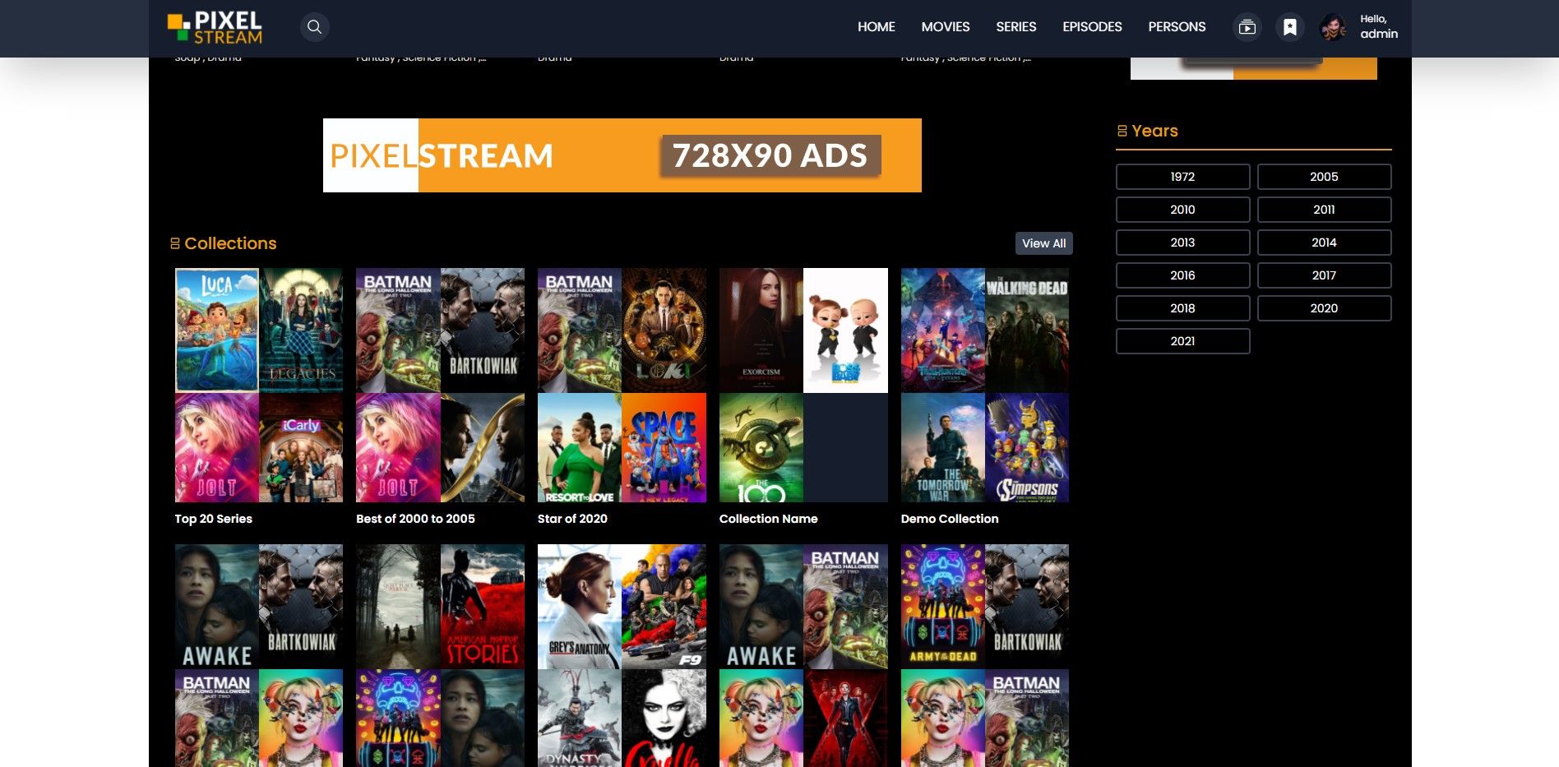The image size is (1559, 767).
Task: Click the Simpsons poster thumbnail
Action: pyautogui.click(x=1027, y=447)
